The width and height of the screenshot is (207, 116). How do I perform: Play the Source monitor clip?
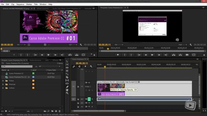[49, 55]
